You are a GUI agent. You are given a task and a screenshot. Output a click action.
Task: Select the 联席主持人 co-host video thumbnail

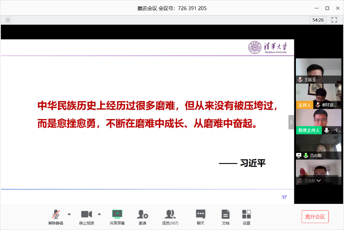coord(318,121)
